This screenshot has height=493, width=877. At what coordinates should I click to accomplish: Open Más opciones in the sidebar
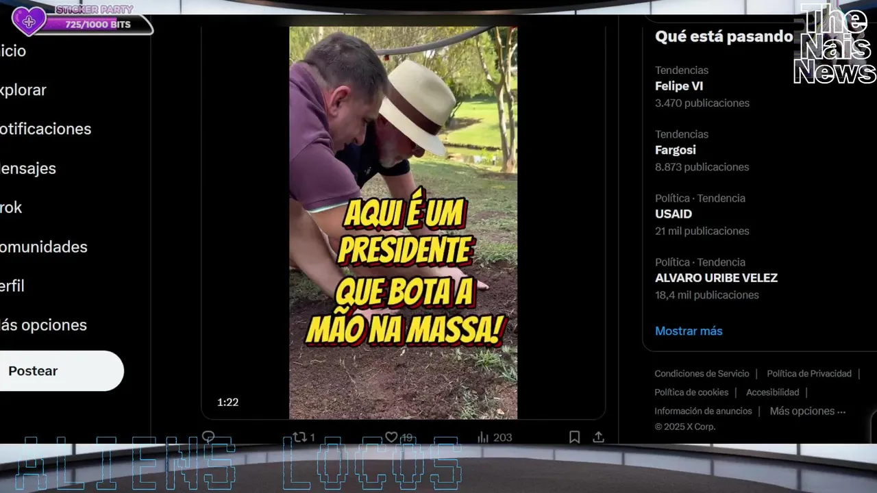tap(43, 325)
